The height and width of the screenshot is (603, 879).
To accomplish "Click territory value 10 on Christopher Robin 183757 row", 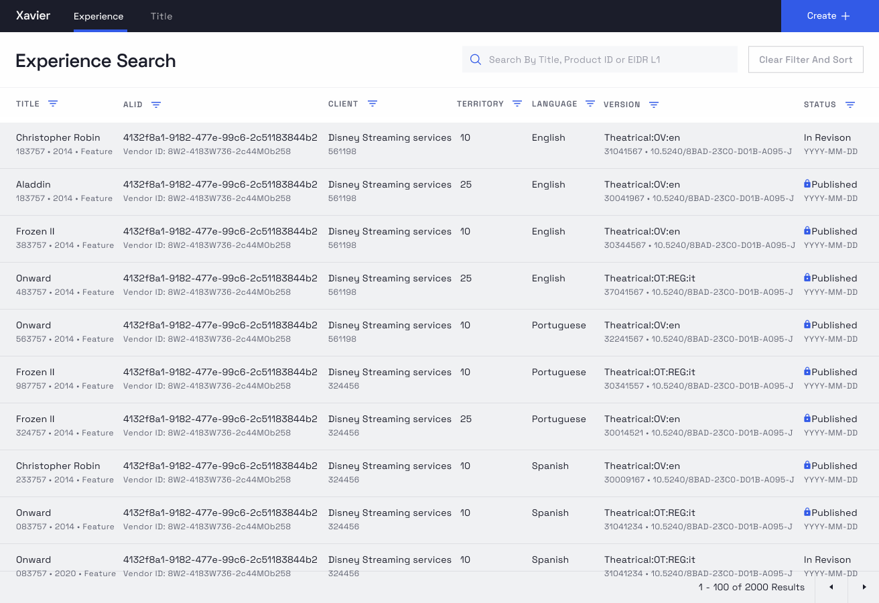I will click(466, 137).
